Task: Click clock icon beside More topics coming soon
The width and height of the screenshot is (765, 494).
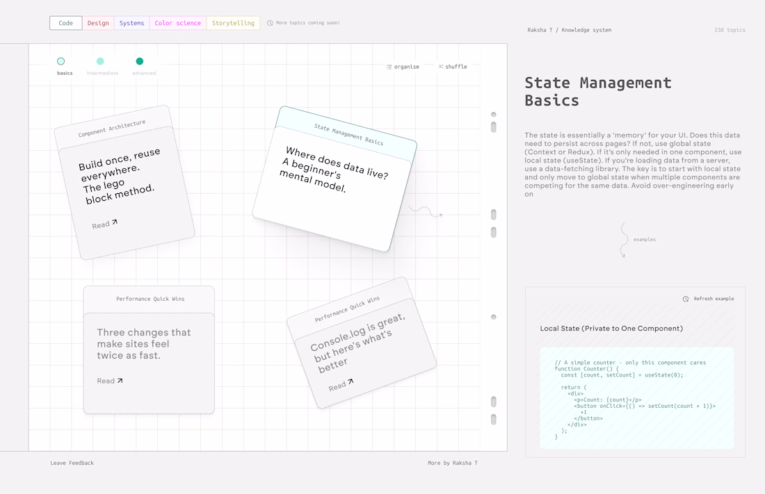Action: pos(270,23)
